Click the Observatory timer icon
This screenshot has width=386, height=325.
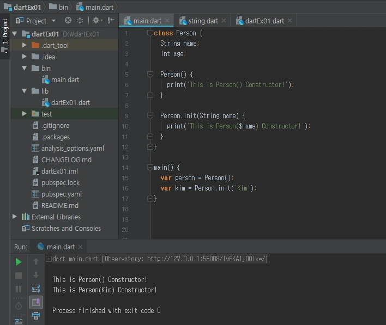[19, 306]
